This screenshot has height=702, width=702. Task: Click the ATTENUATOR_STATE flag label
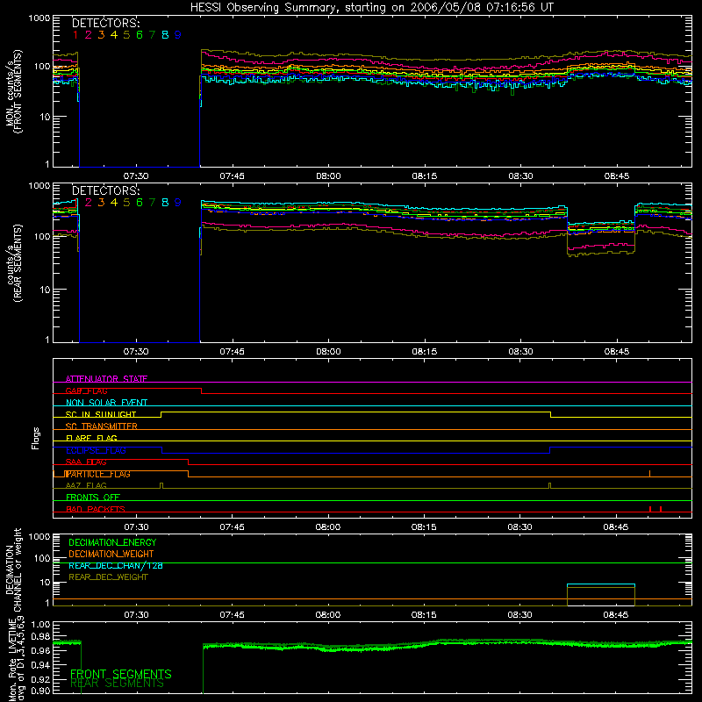106,379
